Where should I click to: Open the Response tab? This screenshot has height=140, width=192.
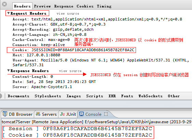pos(64,6)
